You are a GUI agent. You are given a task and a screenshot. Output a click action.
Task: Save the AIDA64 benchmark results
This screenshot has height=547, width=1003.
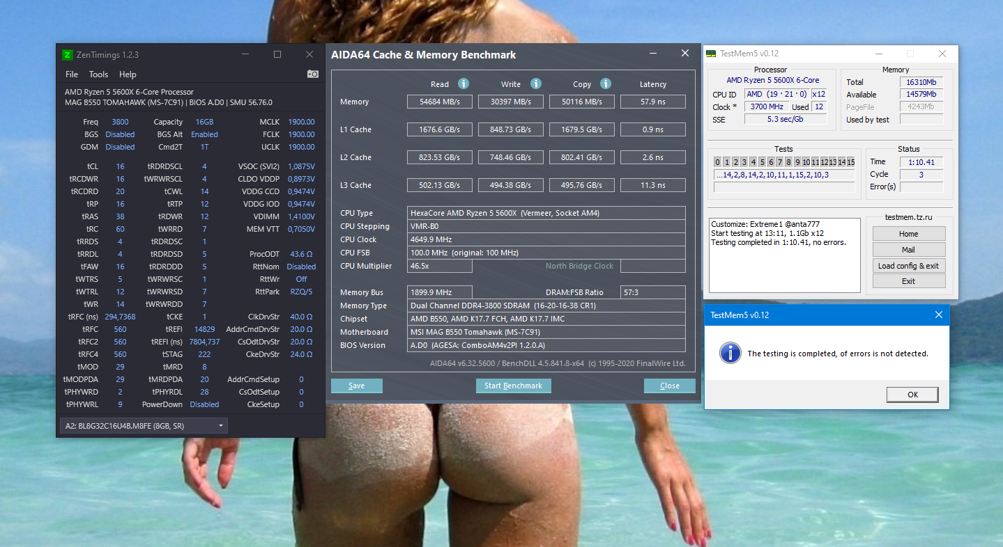pyautogui.click(x=356, y=386)
